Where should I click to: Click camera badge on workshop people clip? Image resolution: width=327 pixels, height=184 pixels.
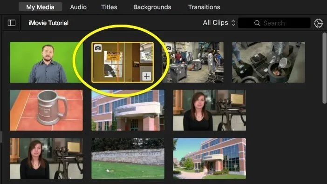[x=168, y=48]
